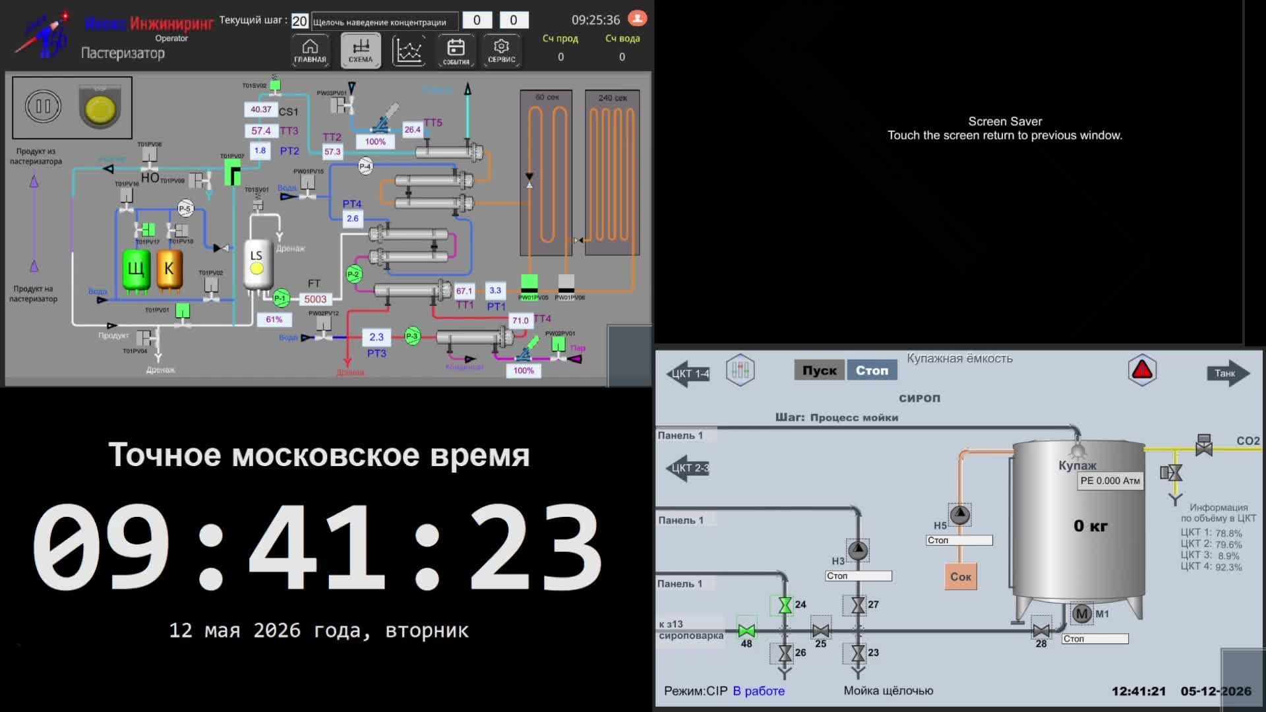
Task: Click the operator user icon
Action: click(637, 18)
